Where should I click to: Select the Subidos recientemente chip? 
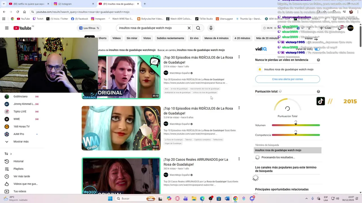pyautogui.click(x=171, y=38)
